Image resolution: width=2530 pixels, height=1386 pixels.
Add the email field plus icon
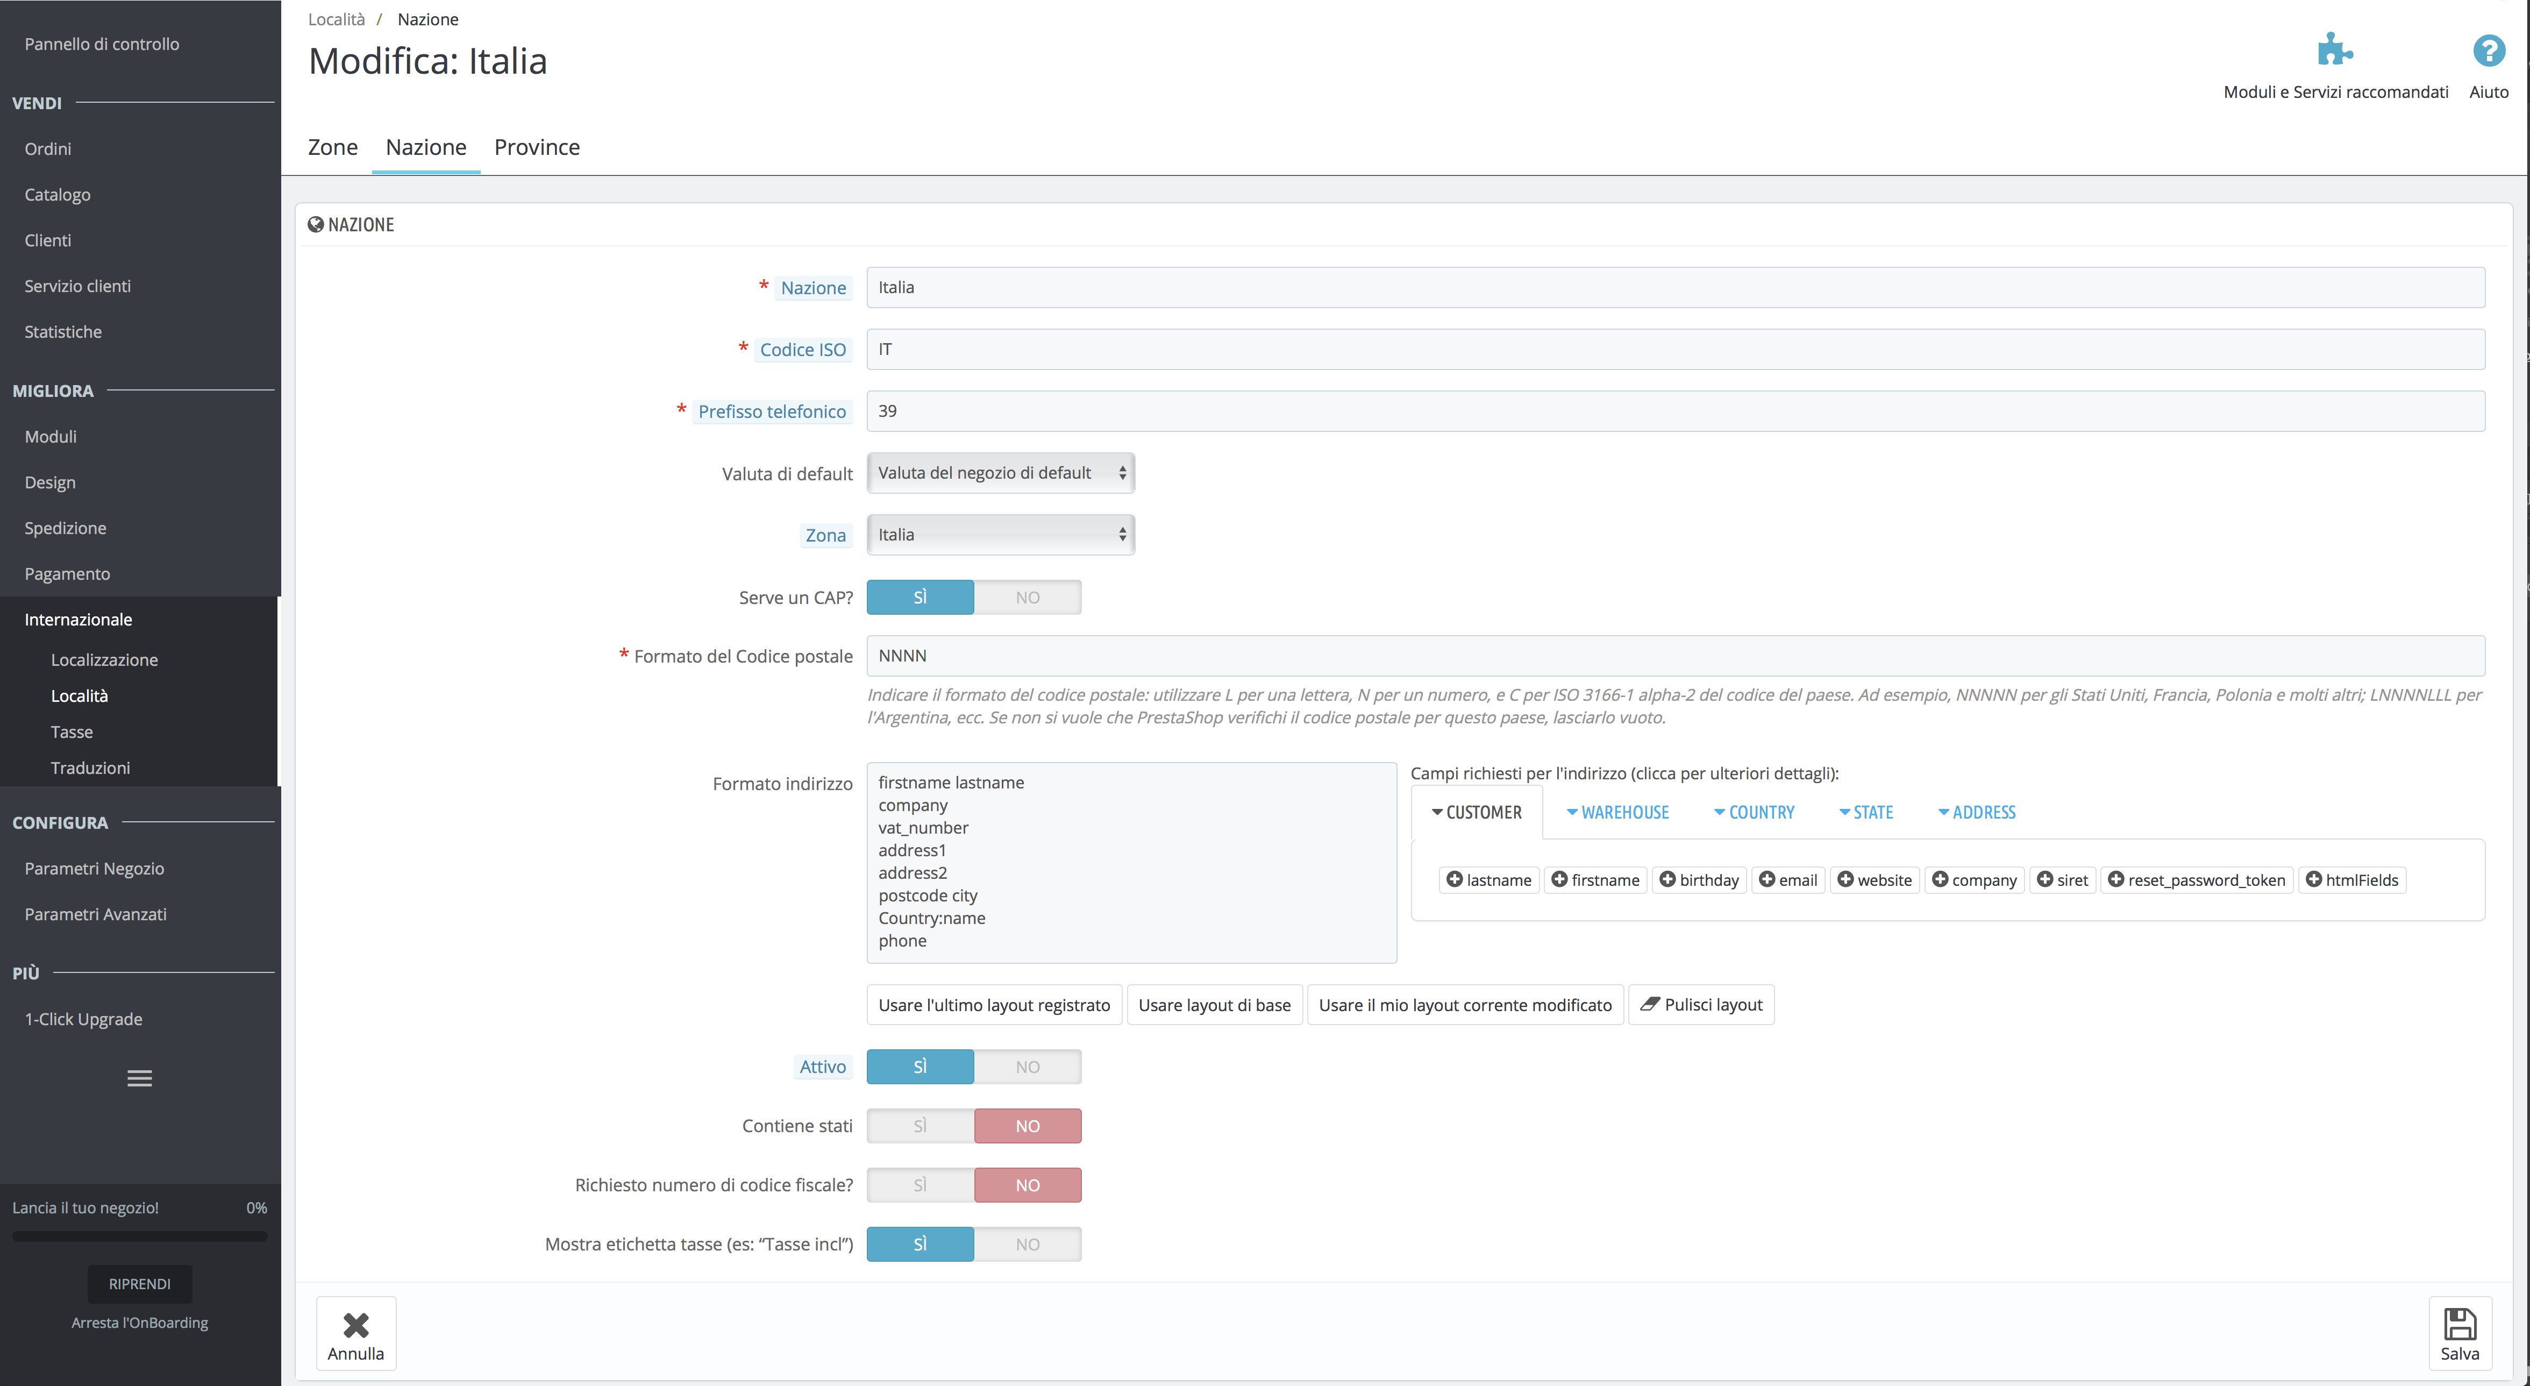point(1767,879)
